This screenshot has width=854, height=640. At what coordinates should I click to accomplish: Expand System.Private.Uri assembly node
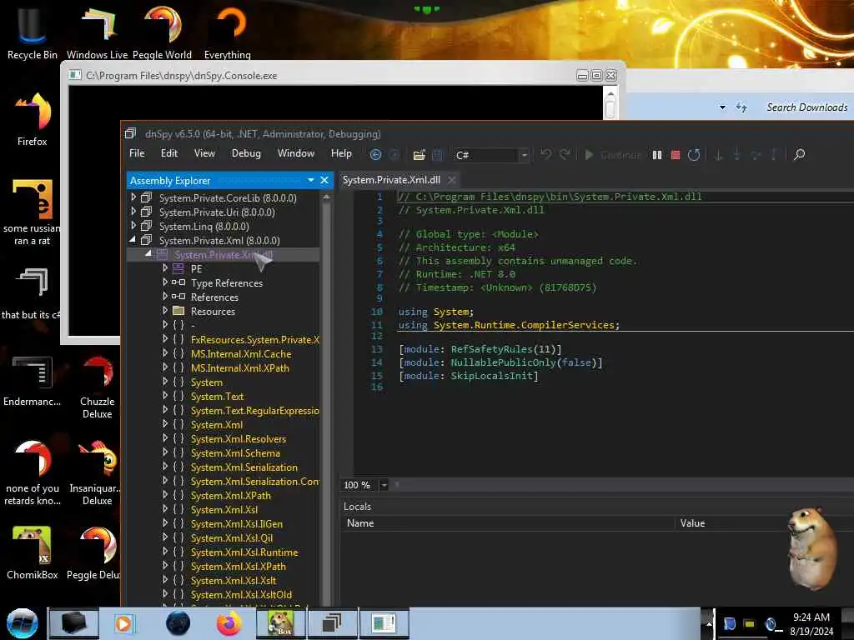click(133, 211)
